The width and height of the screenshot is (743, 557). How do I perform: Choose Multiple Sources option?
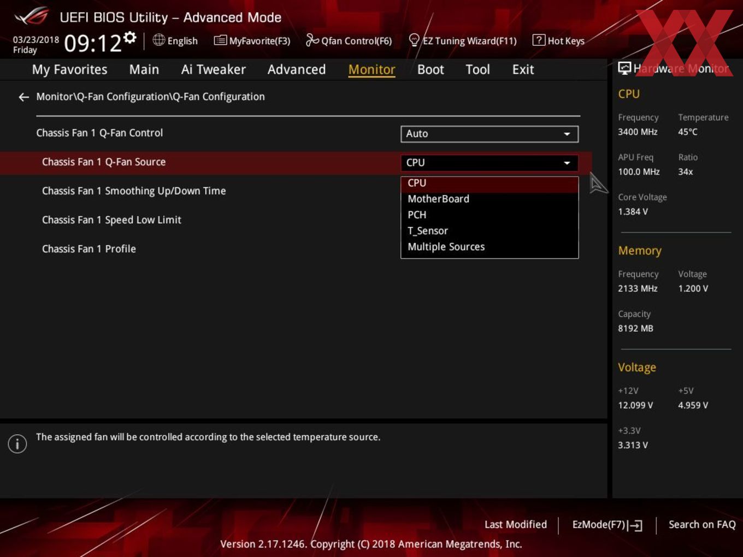tap(490, 247)
